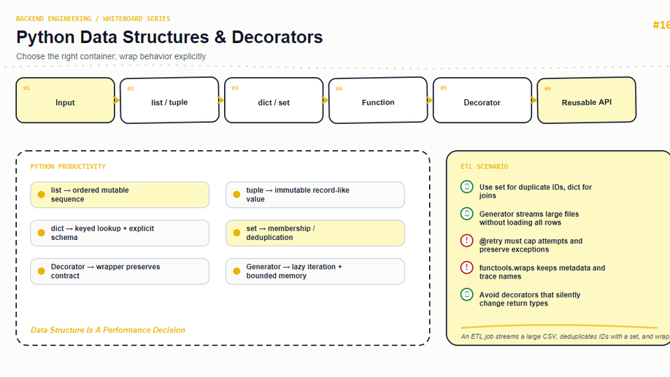Click the 'ETL SCENARIO' section label
The height and width of the screenshot is (377, 670).
(x=485, y=166)
